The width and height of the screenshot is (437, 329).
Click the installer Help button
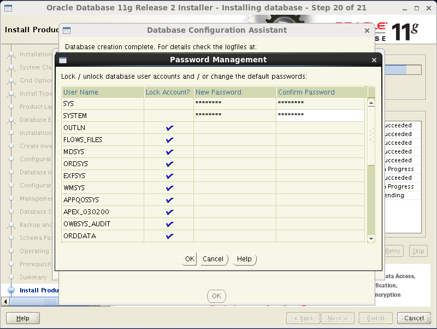[x=23, y=318]
